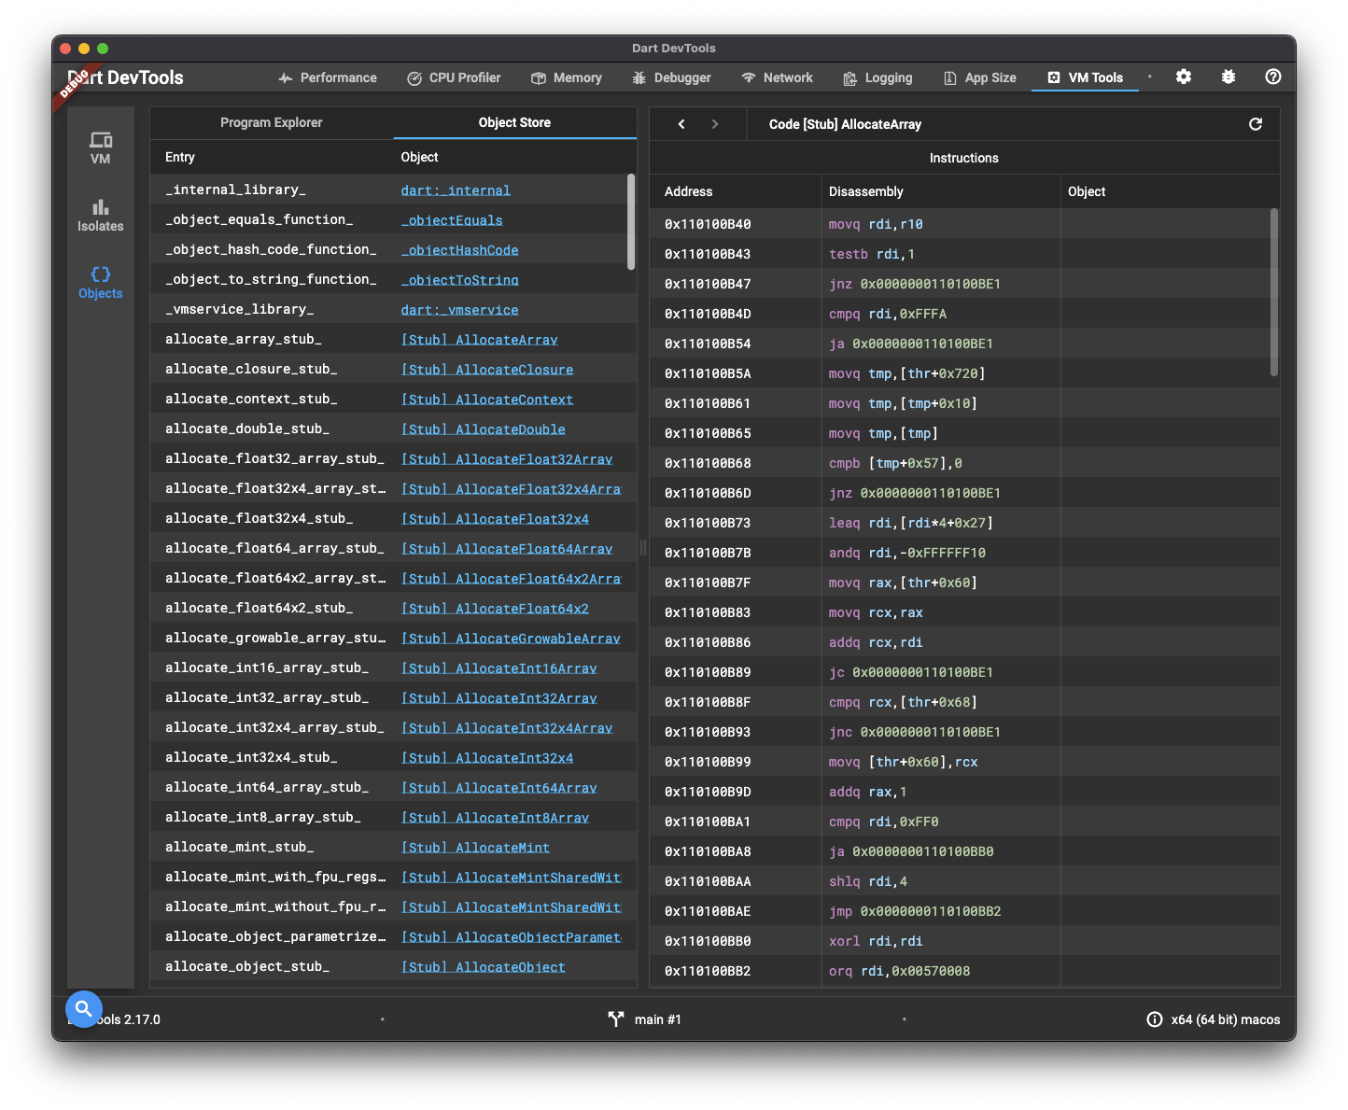Open the dart:_internal link
1348x1110 pixels.
pyautogui.click(x=456, y=190)
